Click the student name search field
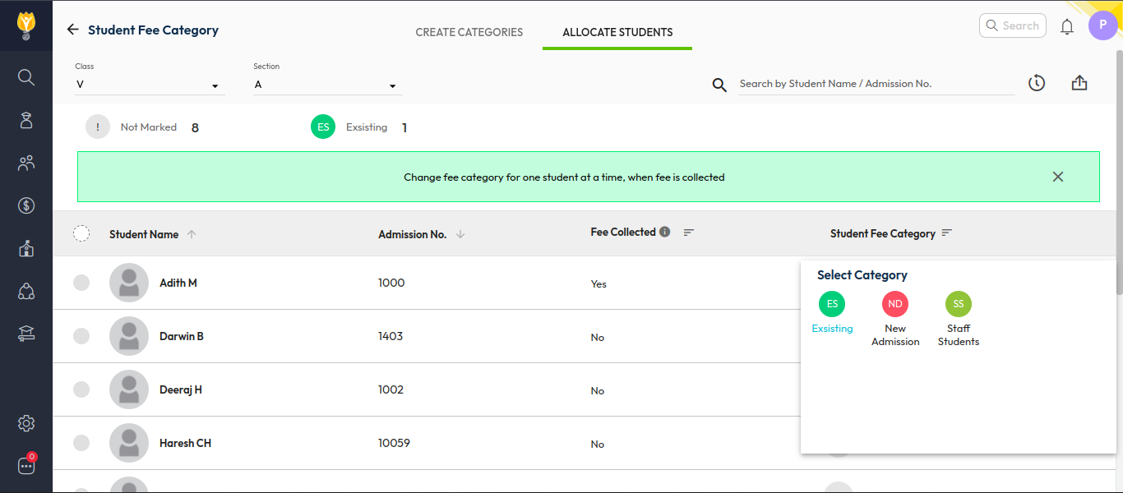The height and width of the screenshot is (493, 1123). pyautogui.click(x=876, y=84)
